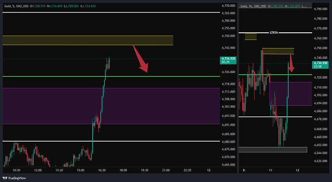Image resolution: width=332 pixels, height=182 pixels.
Task: Click the 18:00 time axis label
Action: pos(123,170)
